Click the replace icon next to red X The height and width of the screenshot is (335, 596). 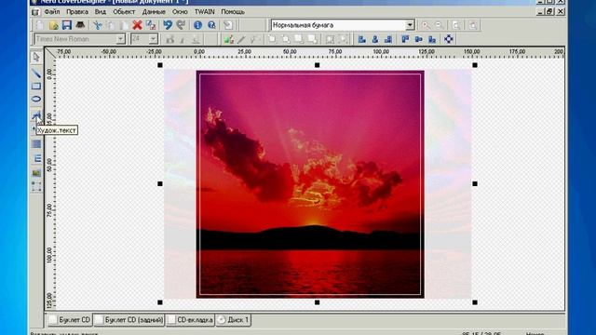pos(151,25)
